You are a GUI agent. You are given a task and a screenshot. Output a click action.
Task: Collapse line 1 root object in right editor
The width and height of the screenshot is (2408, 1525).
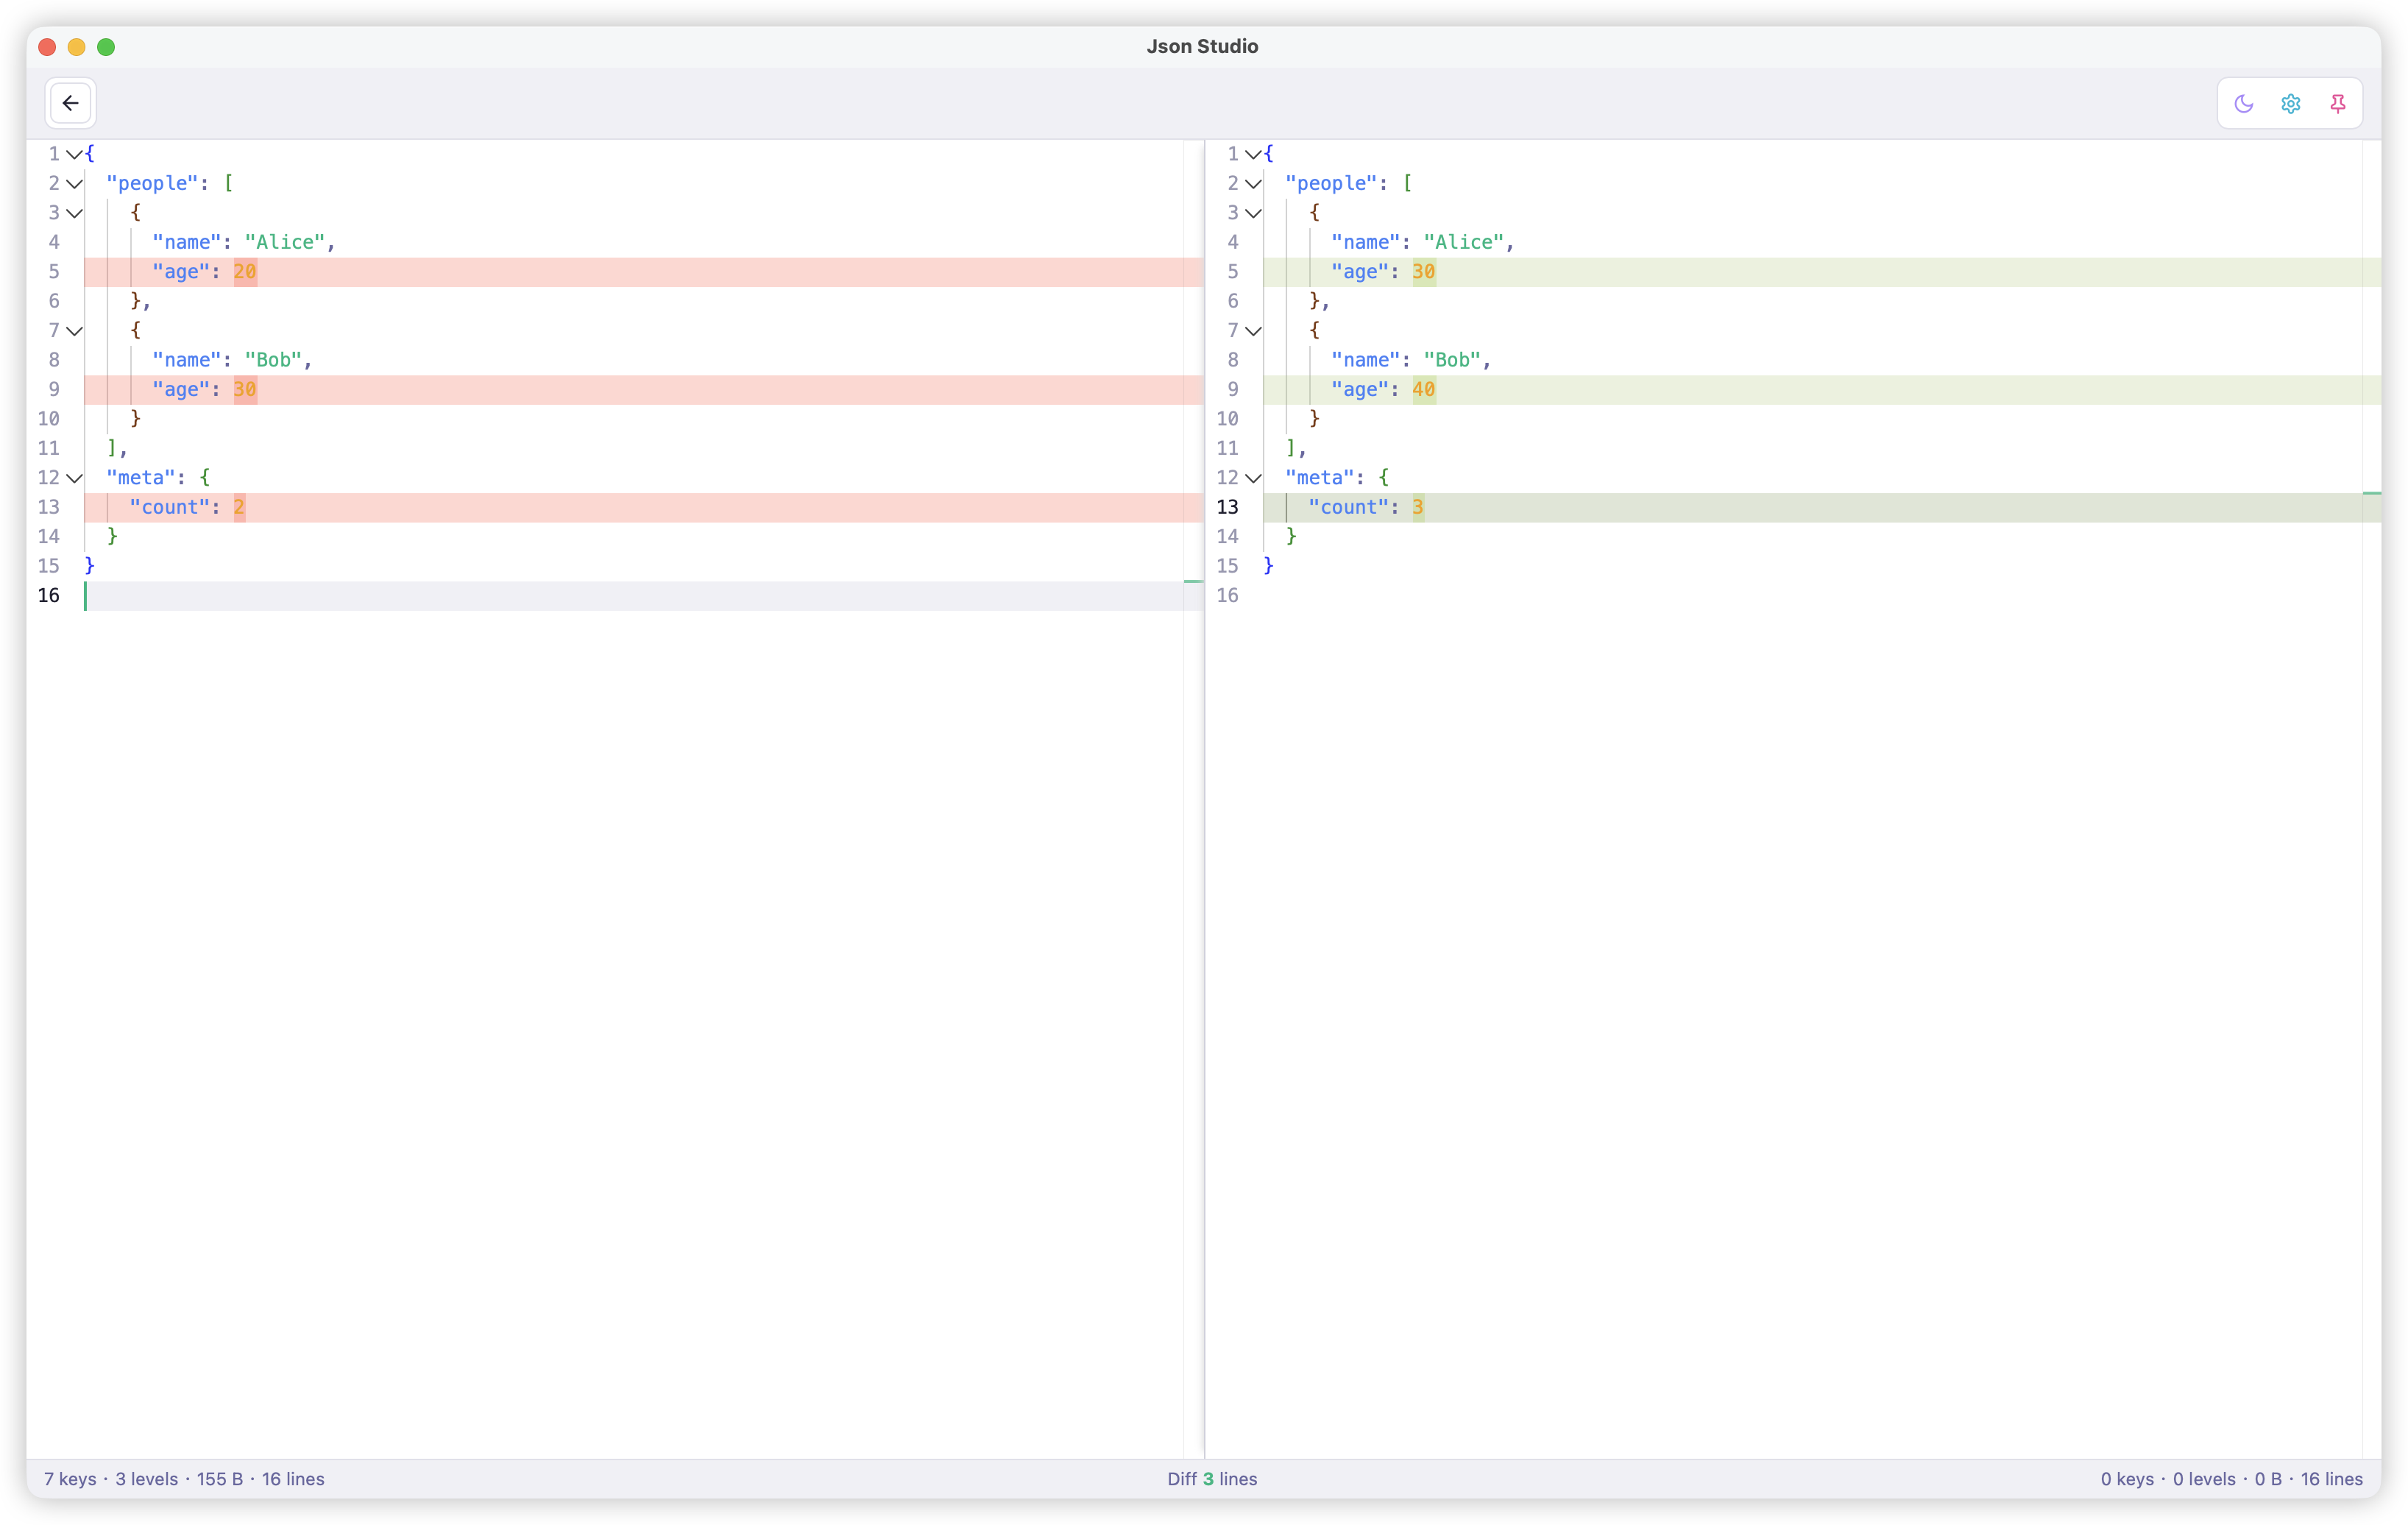click(x=1253, y=154)
